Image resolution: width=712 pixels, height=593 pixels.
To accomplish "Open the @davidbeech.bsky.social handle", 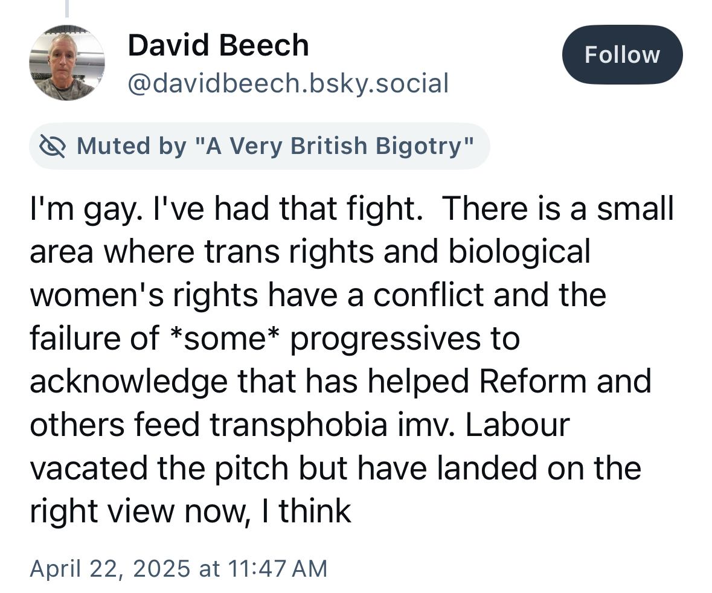I will click(x=288, y=83).
